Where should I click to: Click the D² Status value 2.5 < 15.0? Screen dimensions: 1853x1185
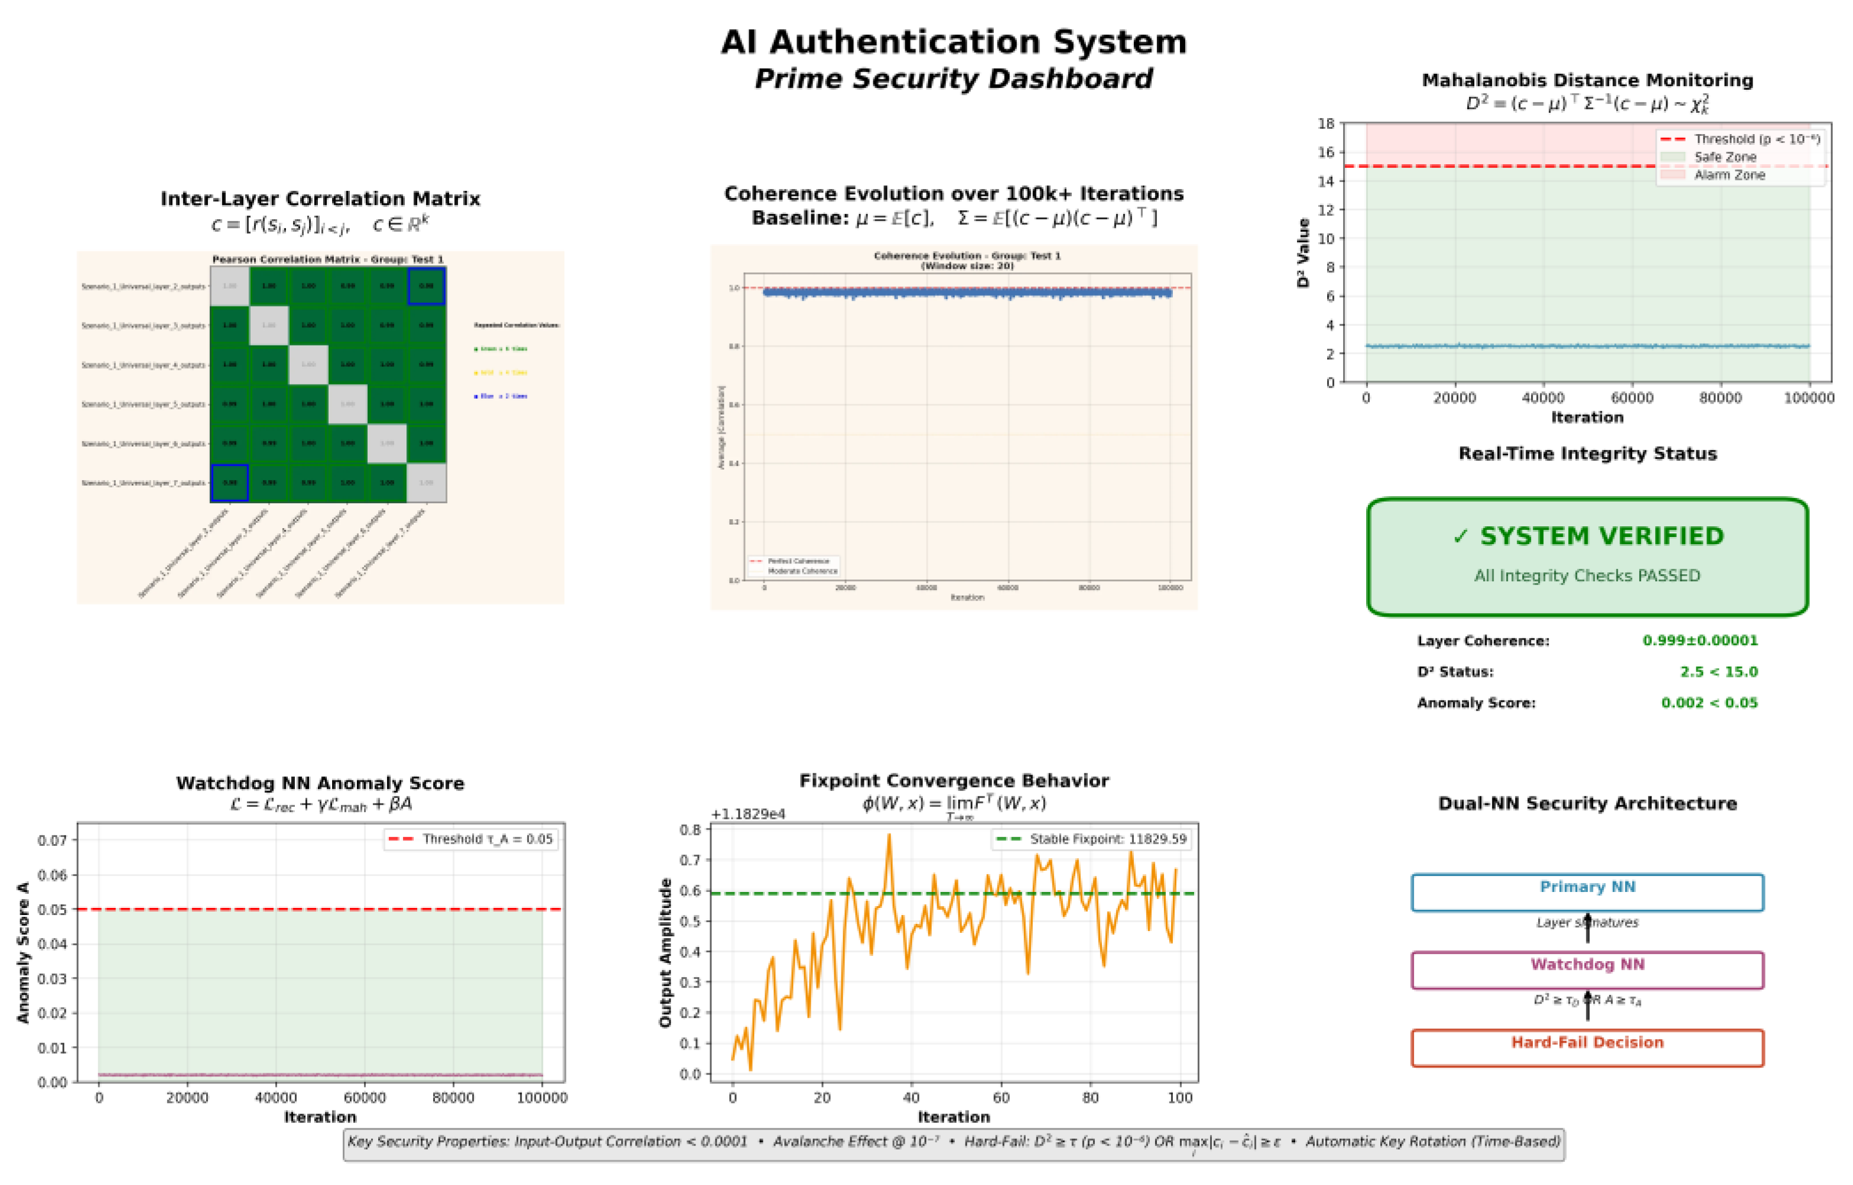pyautogui.click(x=1718, y=672)
